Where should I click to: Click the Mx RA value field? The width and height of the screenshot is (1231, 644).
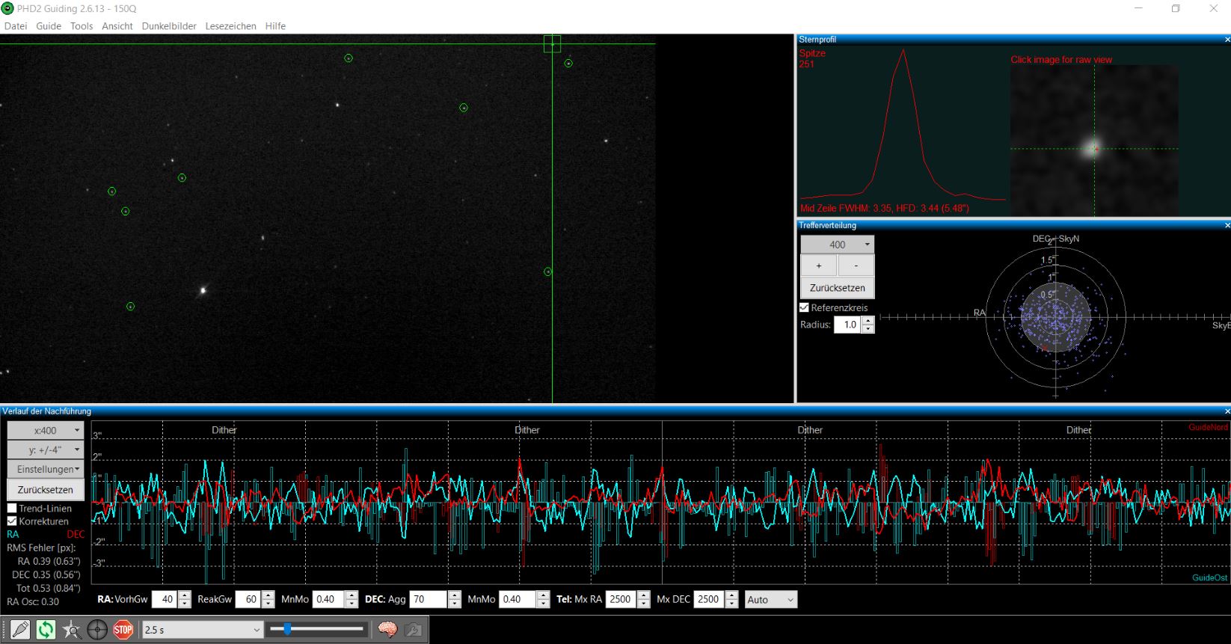[x=622, y=600]
